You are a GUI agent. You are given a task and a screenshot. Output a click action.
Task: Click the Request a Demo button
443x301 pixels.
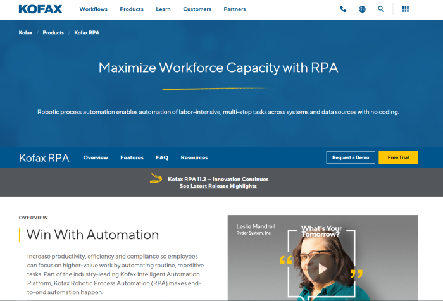(351, 157)
